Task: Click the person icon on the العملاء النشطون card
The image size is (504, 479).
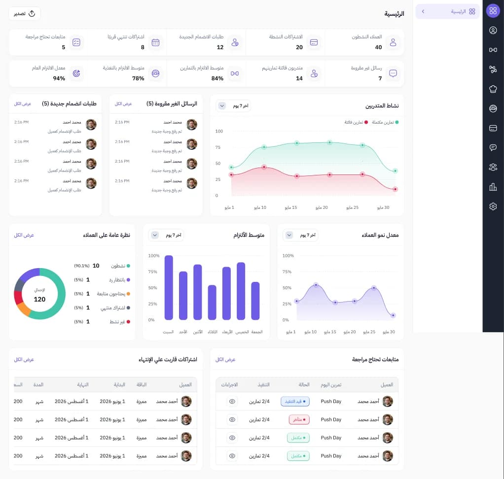Action: (x=393, y=42)
